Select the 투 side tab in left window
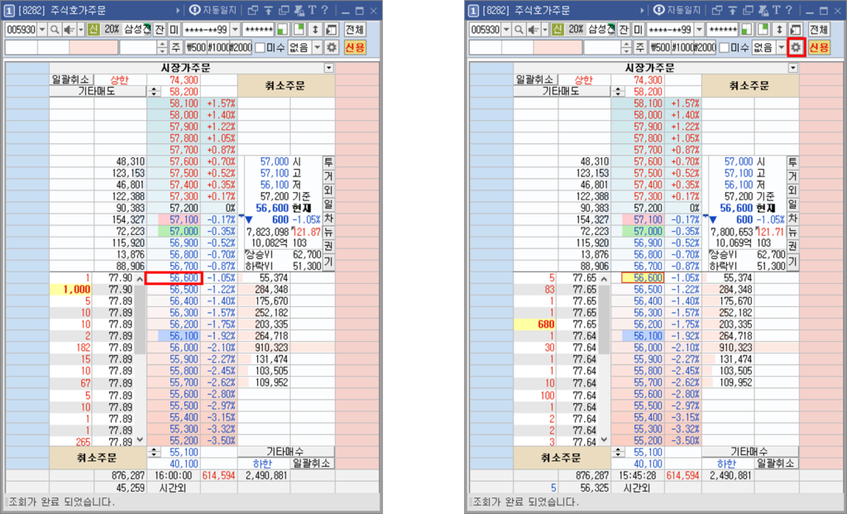 click(x=328, y=162)
